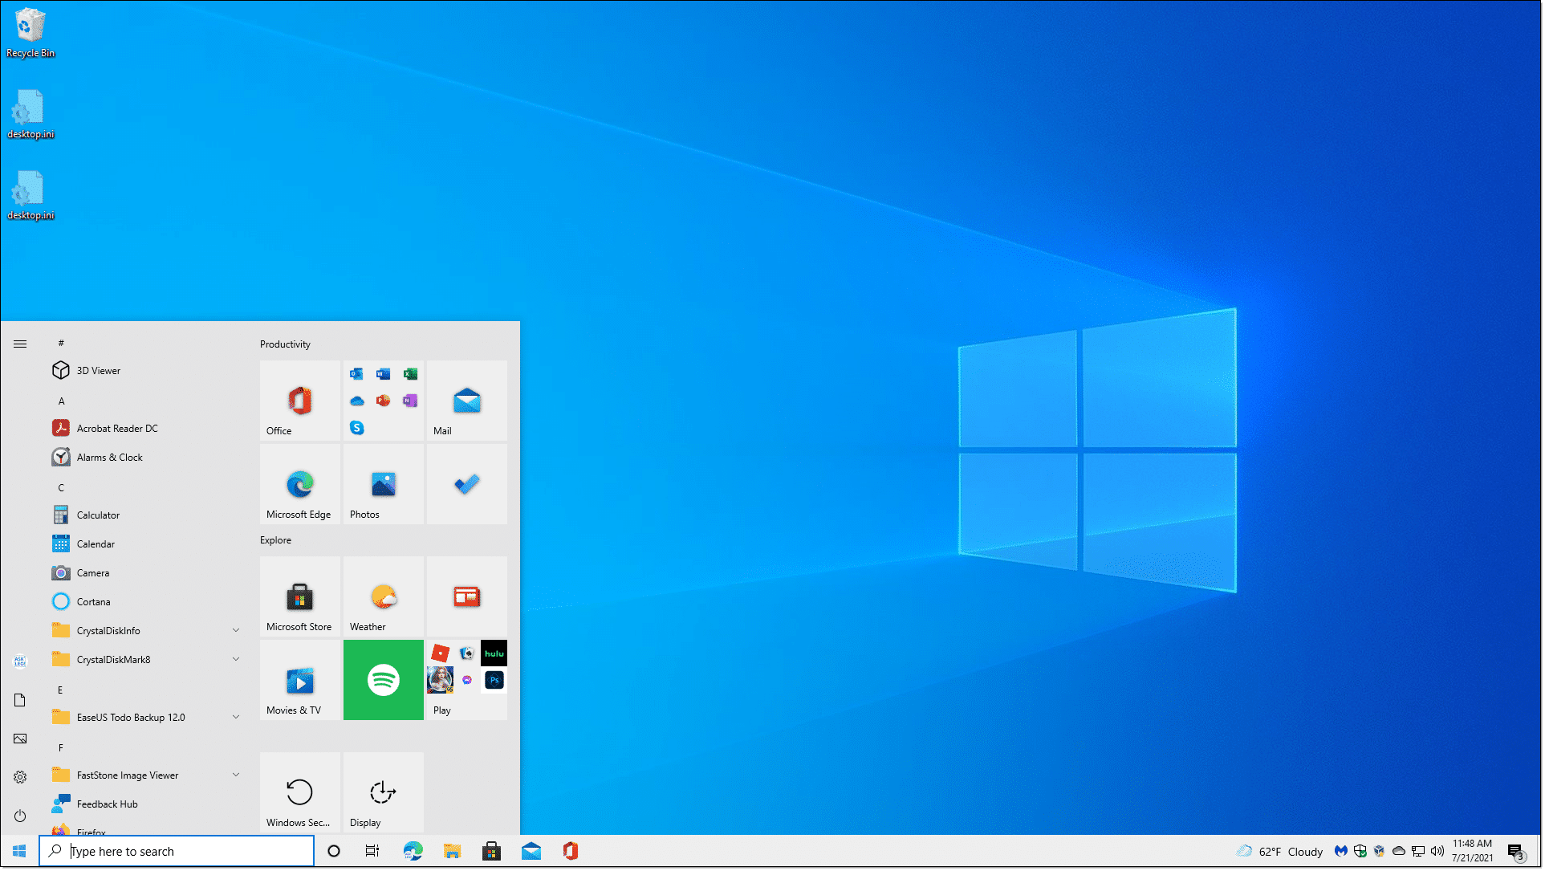Open the Movies & TV tile
1545x871 pixels.
300,680
